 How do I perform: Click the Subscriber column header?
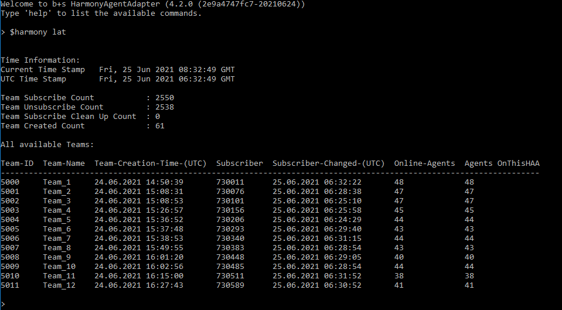[240, 163]
